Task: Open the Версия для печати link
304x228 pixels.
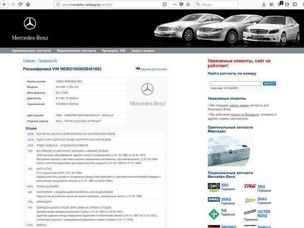Action: pyautogui.click(x=154, y=69)
